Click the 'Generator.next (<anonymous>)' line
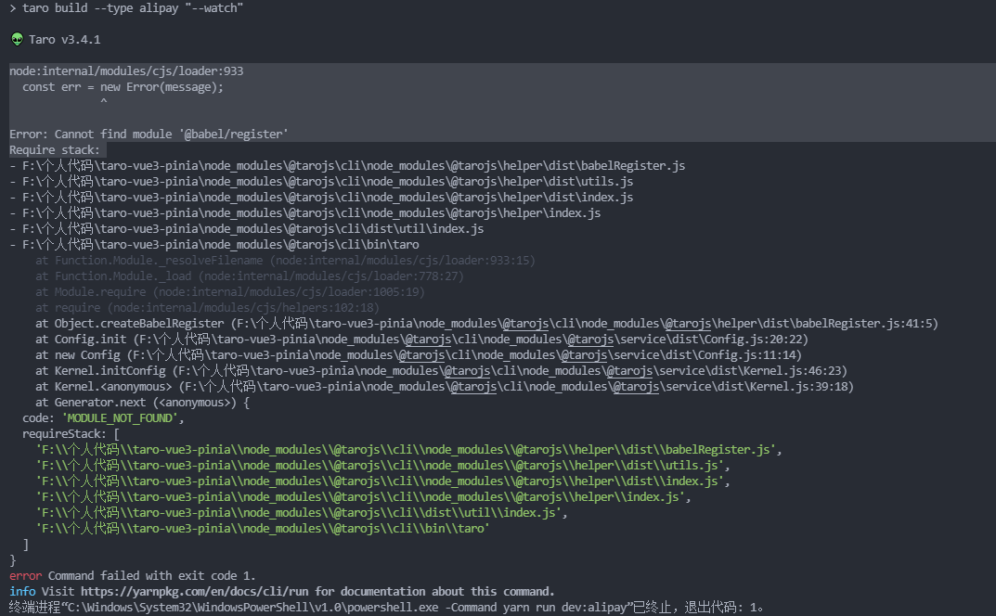 point(142,403)
